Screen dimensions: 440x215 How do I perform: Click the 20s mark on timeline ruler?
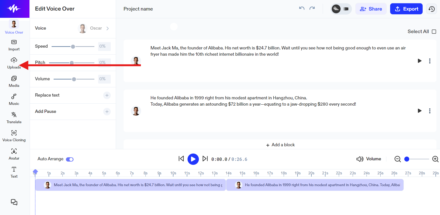point(311,173)
